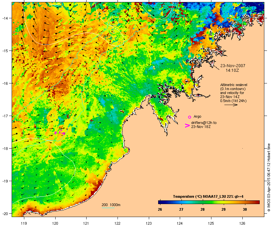Click the latitude axis label '-18'
The height and width of the screenshot is (226, 273).
pos(5,148)
